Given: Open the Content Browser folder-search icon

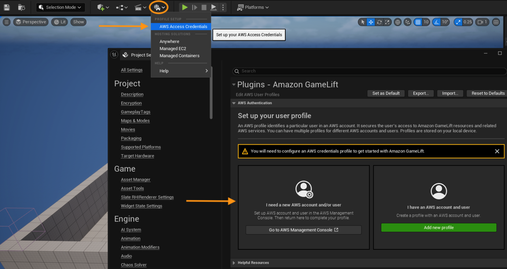Looking at the screenshot, I should [21, 7].
